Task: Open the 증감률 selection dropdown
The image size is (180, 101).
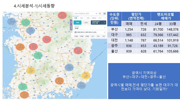Action: [x=90, y=27]
